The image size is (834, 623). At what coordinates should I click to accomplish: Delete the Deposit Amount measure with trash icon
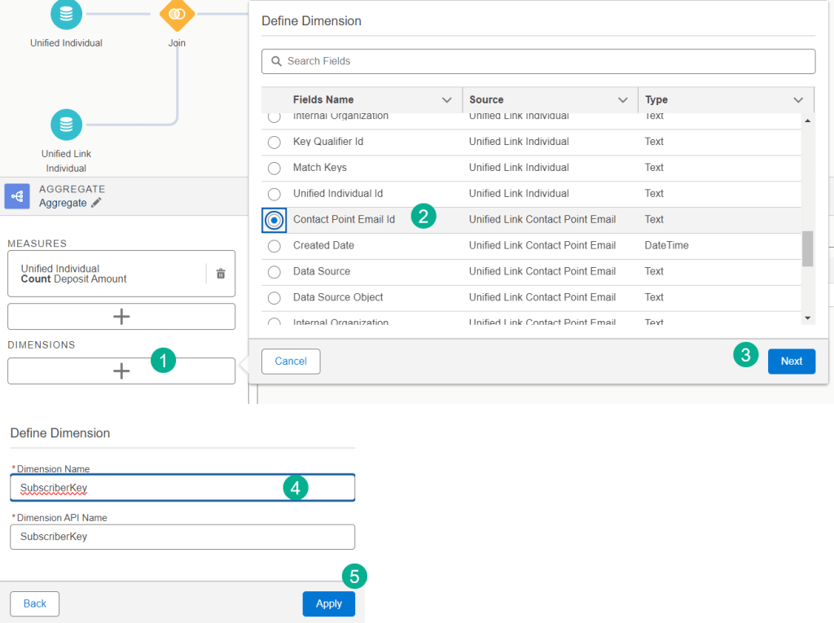click(x=221, y=274)
